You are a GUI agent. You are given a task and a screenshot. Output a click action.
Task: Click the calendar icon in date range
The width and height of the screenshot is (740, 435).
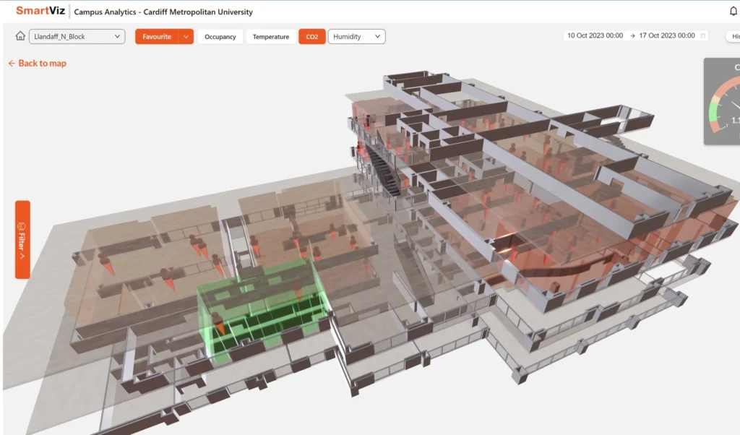tap(703, 36)
